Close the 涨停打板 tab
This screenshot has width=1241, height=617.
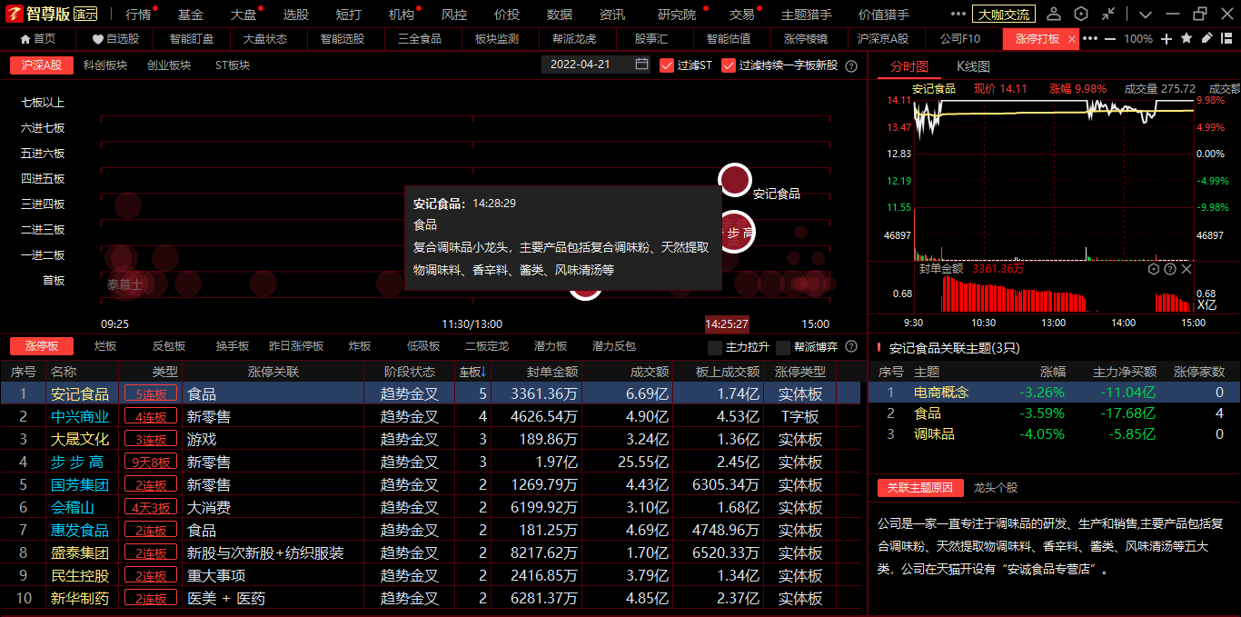click(1072, 39)
